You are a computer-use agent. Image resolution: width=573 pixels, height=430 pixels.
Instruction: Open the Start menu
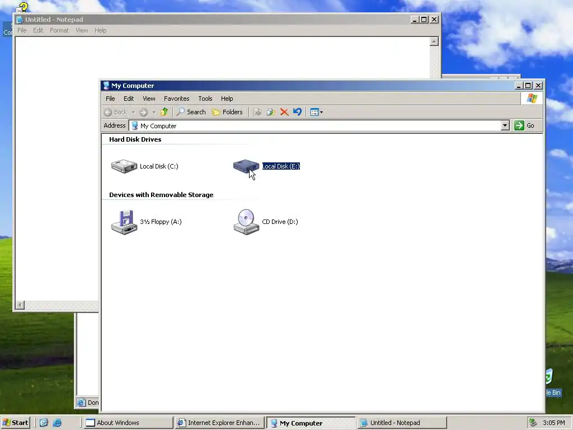pos(15,423)
